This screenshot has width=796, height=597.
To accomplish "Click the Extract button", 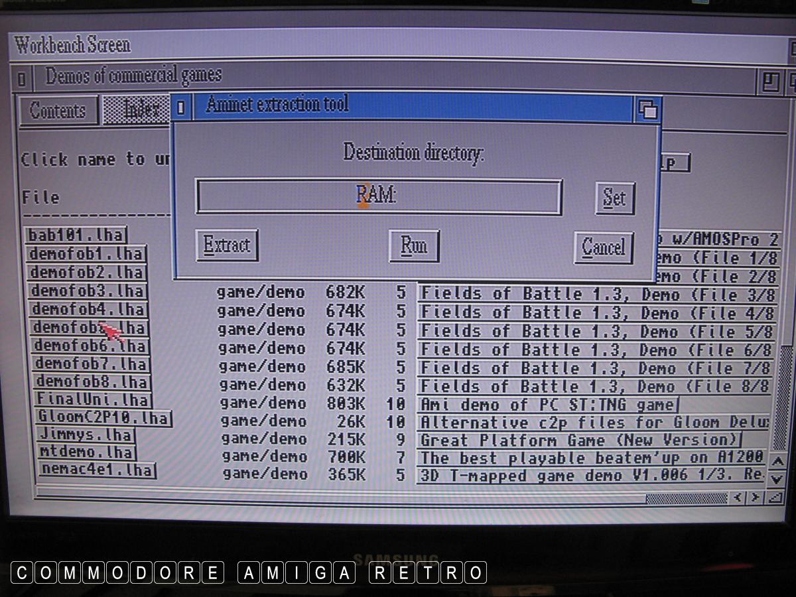I will tap(227, 245).
